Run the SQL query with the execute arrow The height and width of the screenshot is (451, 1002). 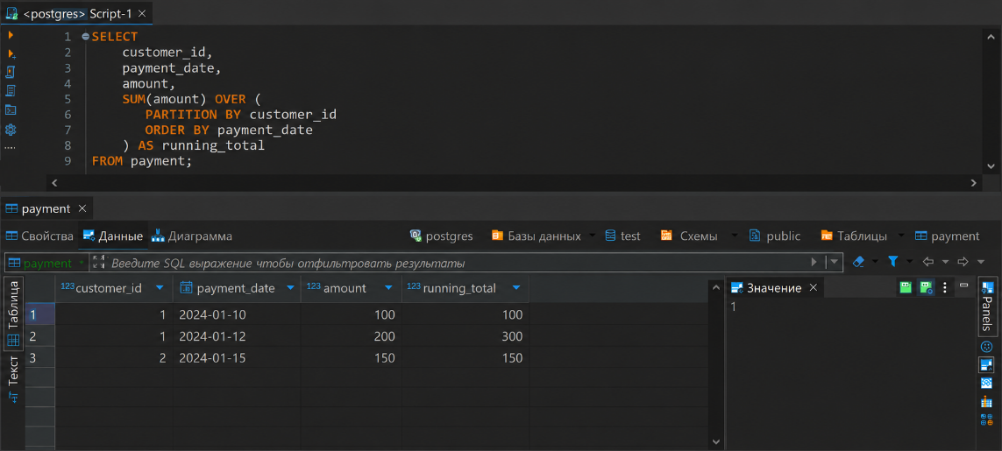(11, 35)
